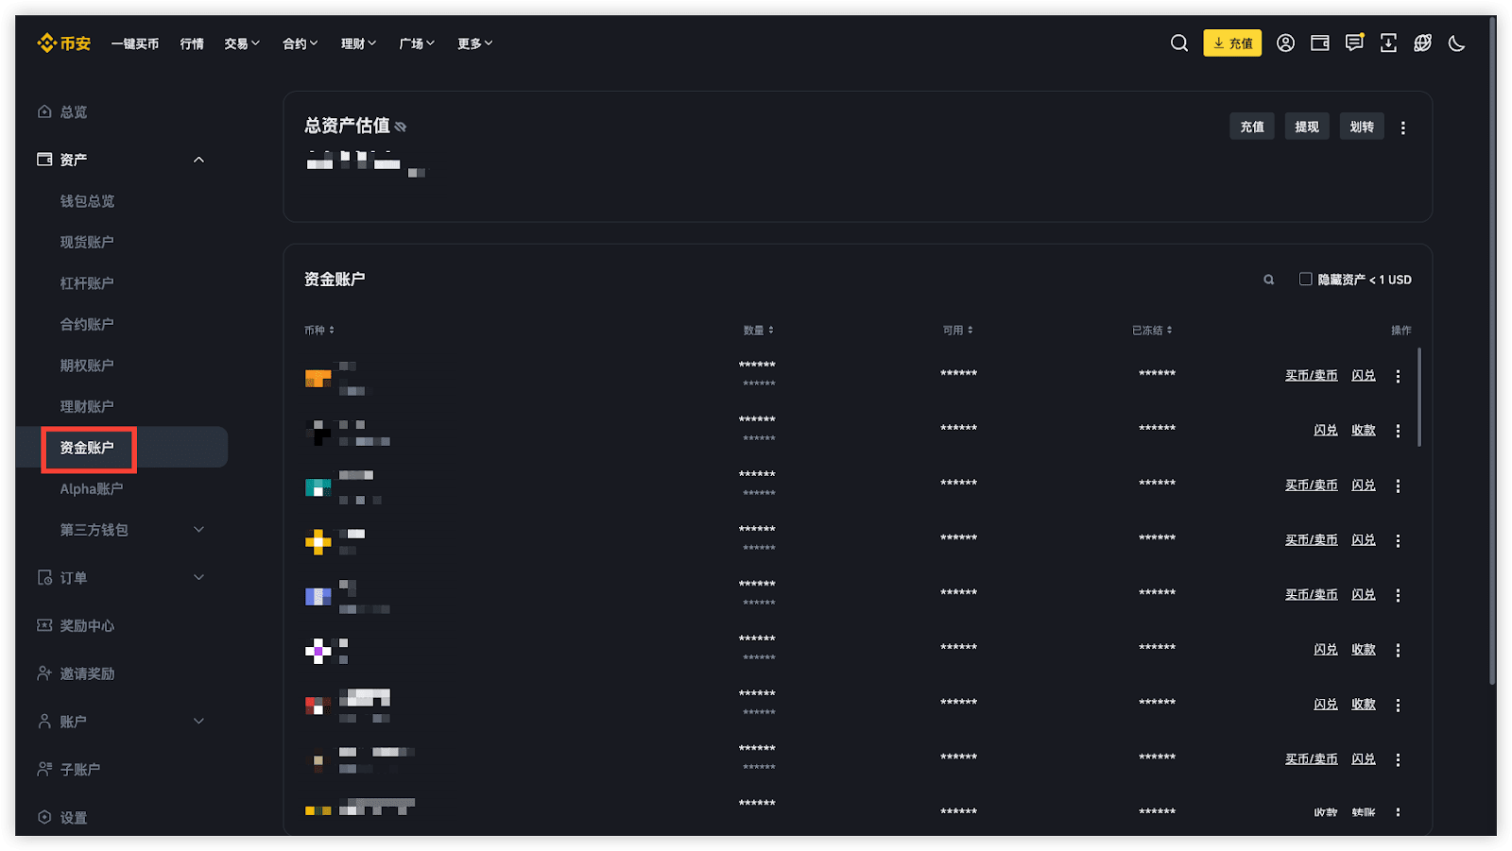Collapse the 资产 section in the sidebar
The height and width of the screenshot is (851, 1512).
[198, 160]
